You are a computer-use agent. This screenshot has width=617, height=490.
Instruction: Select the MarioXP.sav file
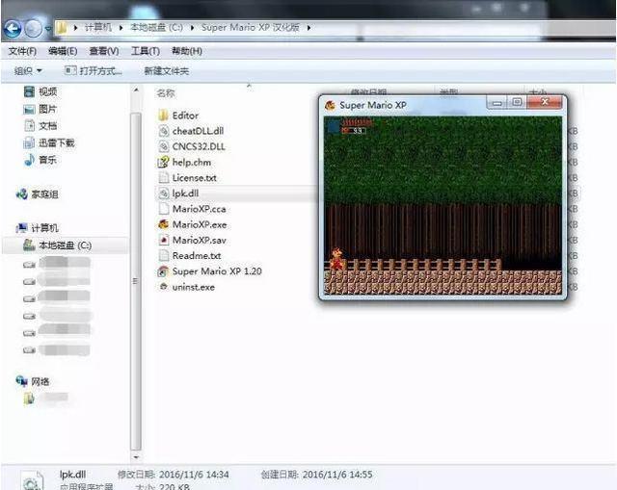coord(200,240)
